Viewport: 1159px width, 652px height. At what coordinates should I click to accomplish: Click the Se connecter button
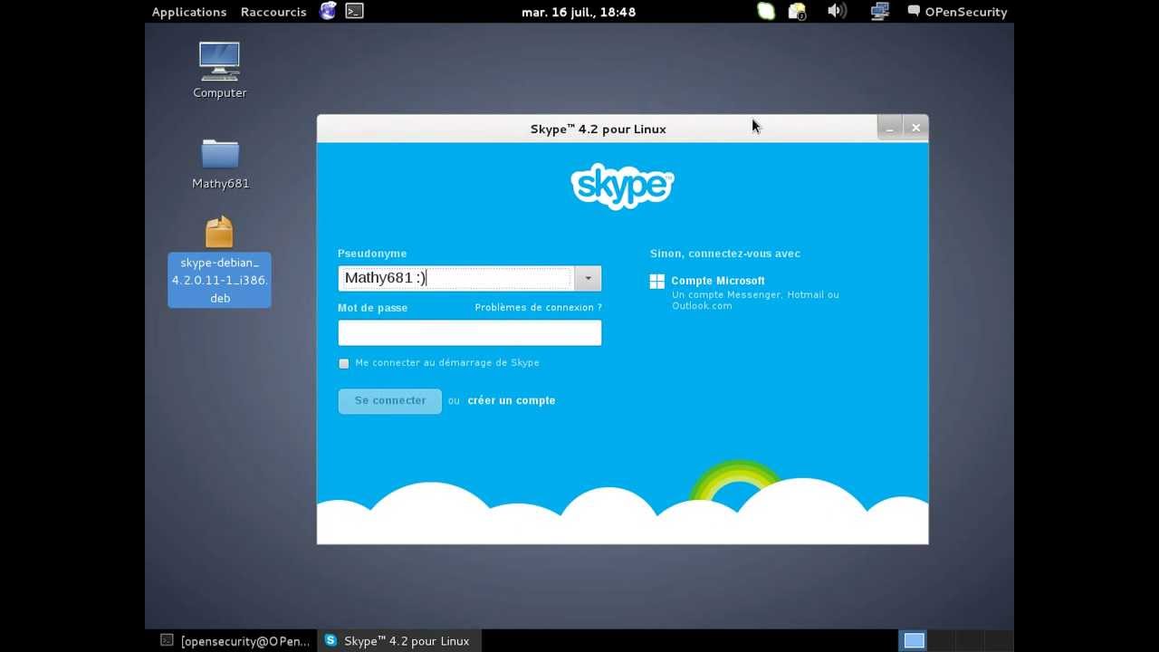389,400
